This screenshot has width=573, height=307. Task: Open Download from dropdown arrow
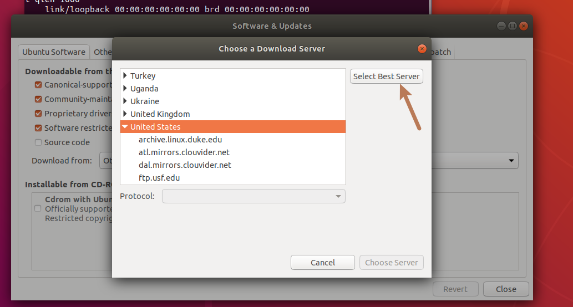pyautogui.click(x=511, y=161)
